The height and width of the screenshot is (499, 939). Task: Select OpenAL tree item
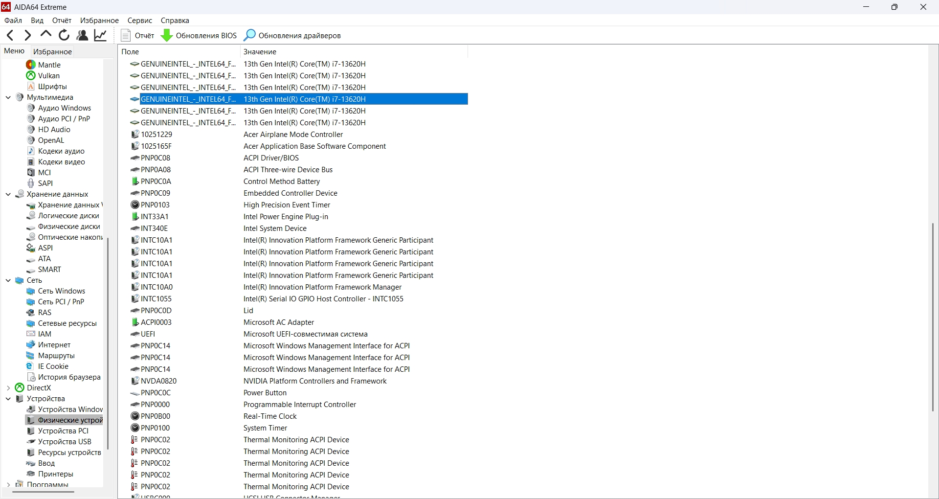(x=45, y=140)
